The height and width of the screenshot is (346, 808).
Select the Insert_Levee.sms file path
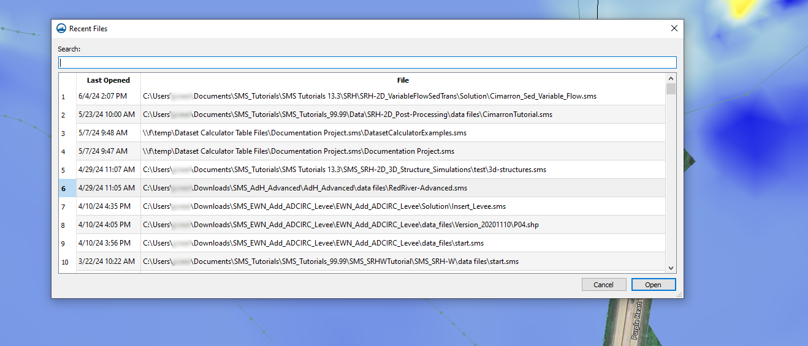click(x=324, y=206)
